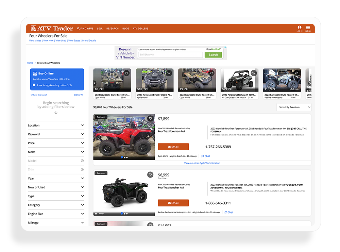Click the right arrow on the listings carousel
Viewport: 340px width, 252px height.
[310, 83]
